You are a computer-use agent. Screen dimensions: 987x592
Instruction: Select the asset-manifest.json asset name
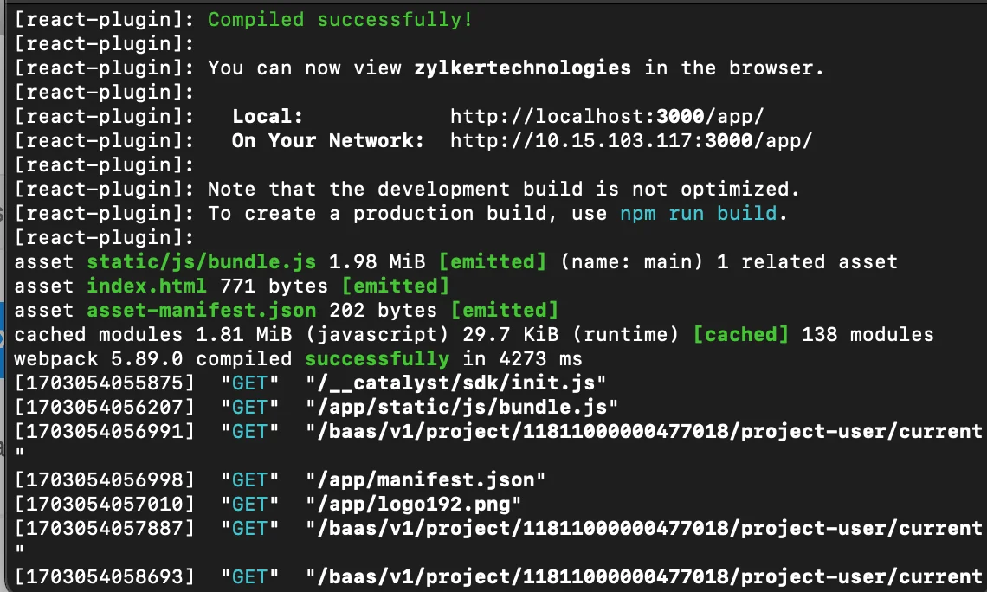coord(201,310)
